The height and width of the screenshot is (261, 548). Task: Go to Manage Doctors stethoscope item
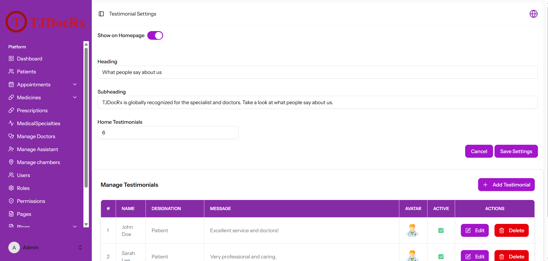tap(43, 136)
